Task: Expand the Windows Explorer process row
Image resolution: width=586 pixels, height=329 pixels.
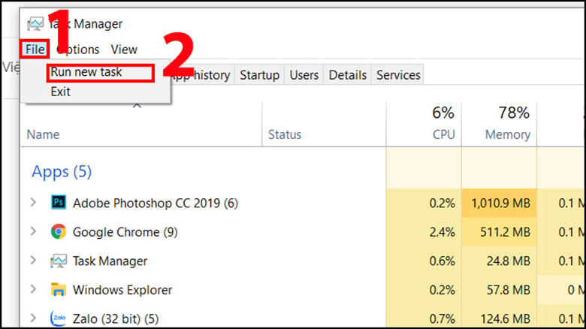Action: tap(32, 290)
